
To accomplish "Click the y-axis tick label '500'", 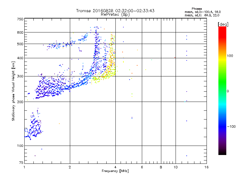I will [x=20, y=44].
